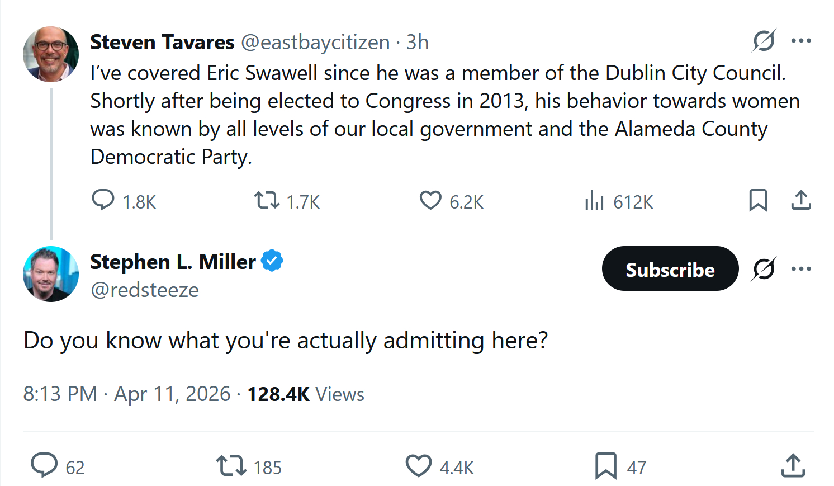This screenshot has height=486, width=834.
Task: Repost Steven Tavares's post
Action: 267,200
